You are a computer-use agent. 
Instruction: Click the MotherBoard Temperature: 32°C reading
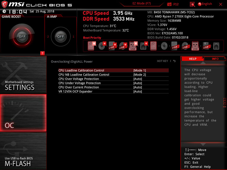106,30
